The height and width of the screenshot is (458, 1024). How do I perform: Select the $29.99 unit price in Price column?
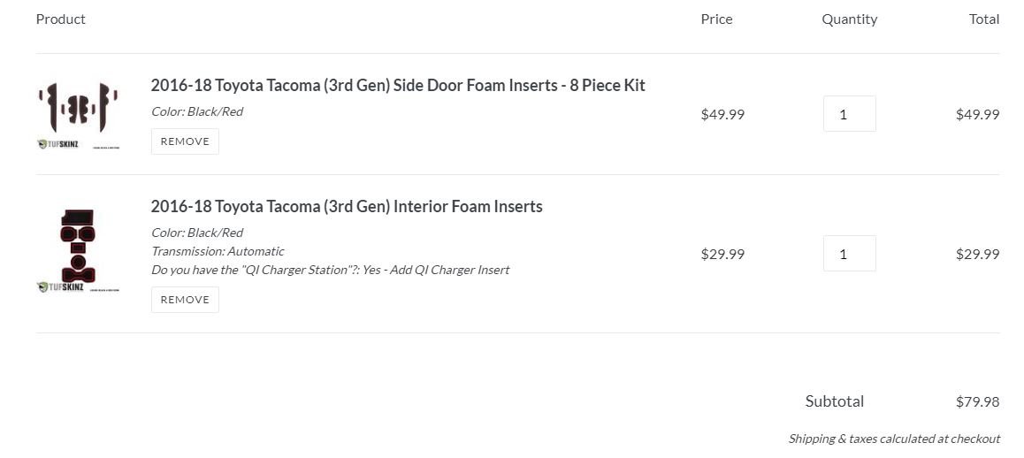point(722,254)
